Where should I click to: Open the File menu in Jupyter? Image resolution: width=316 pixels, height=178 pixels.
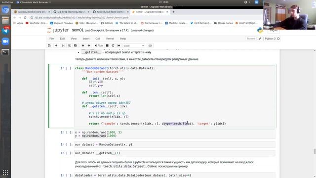tap(51, 39)
